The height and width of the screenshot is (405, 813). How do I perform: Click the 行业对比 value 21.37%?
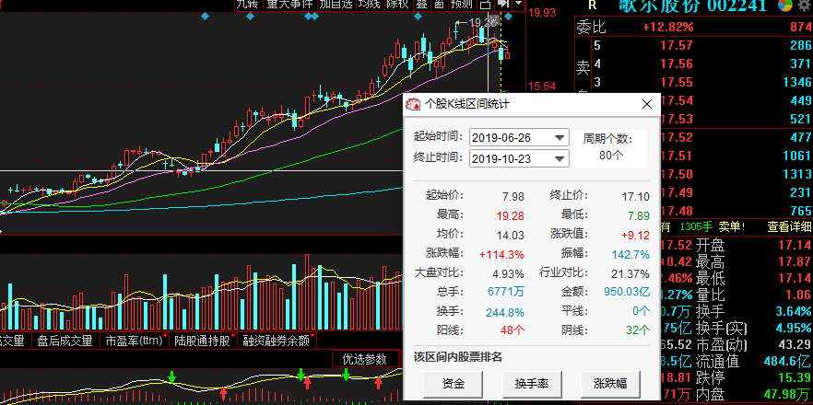(x=630, y=274)
